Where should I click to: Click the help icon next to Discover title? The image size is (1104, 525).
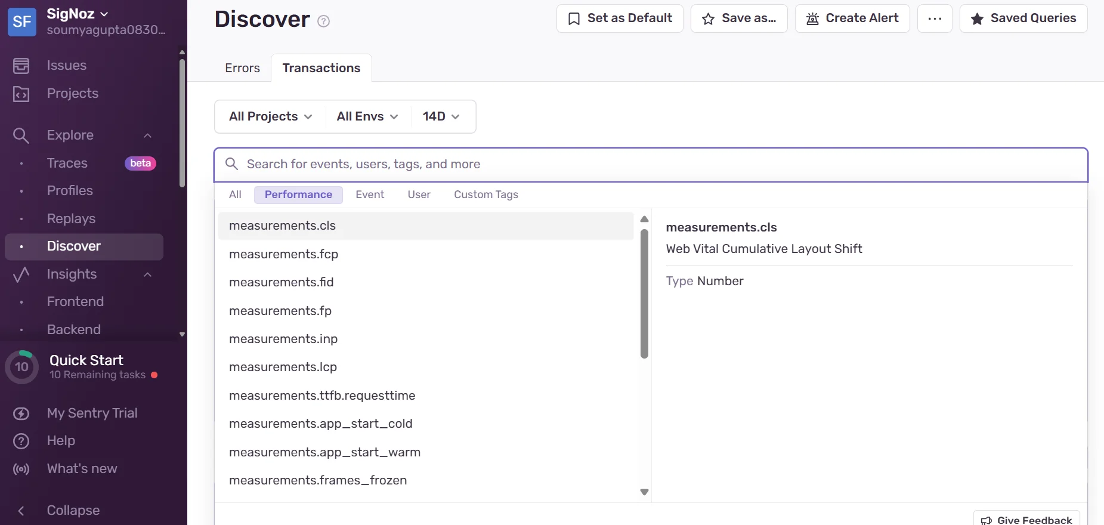pyautogui.click(x=323, y=21)
